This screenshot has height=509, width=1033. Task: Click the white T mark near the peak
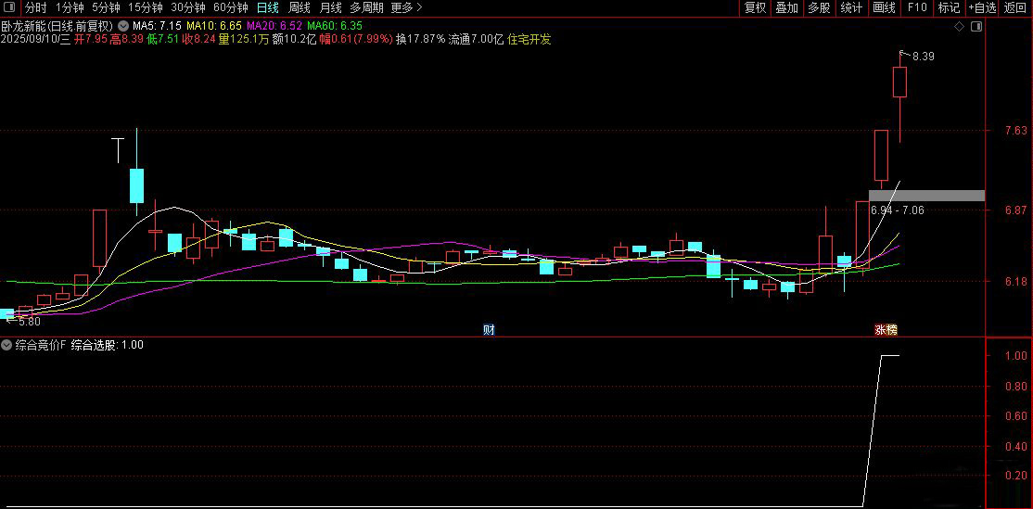(118, 150)
